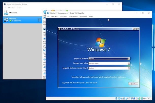
Task: Click the network adapter status bar icon
Action: (124, 98)
